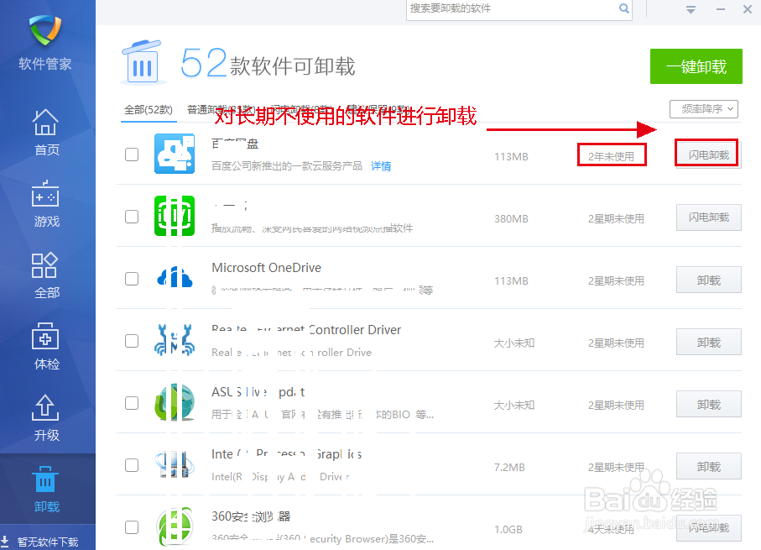Open the 体检 checkup section in sidebar
The image size is (761, 550).
[x=46, y=347]
